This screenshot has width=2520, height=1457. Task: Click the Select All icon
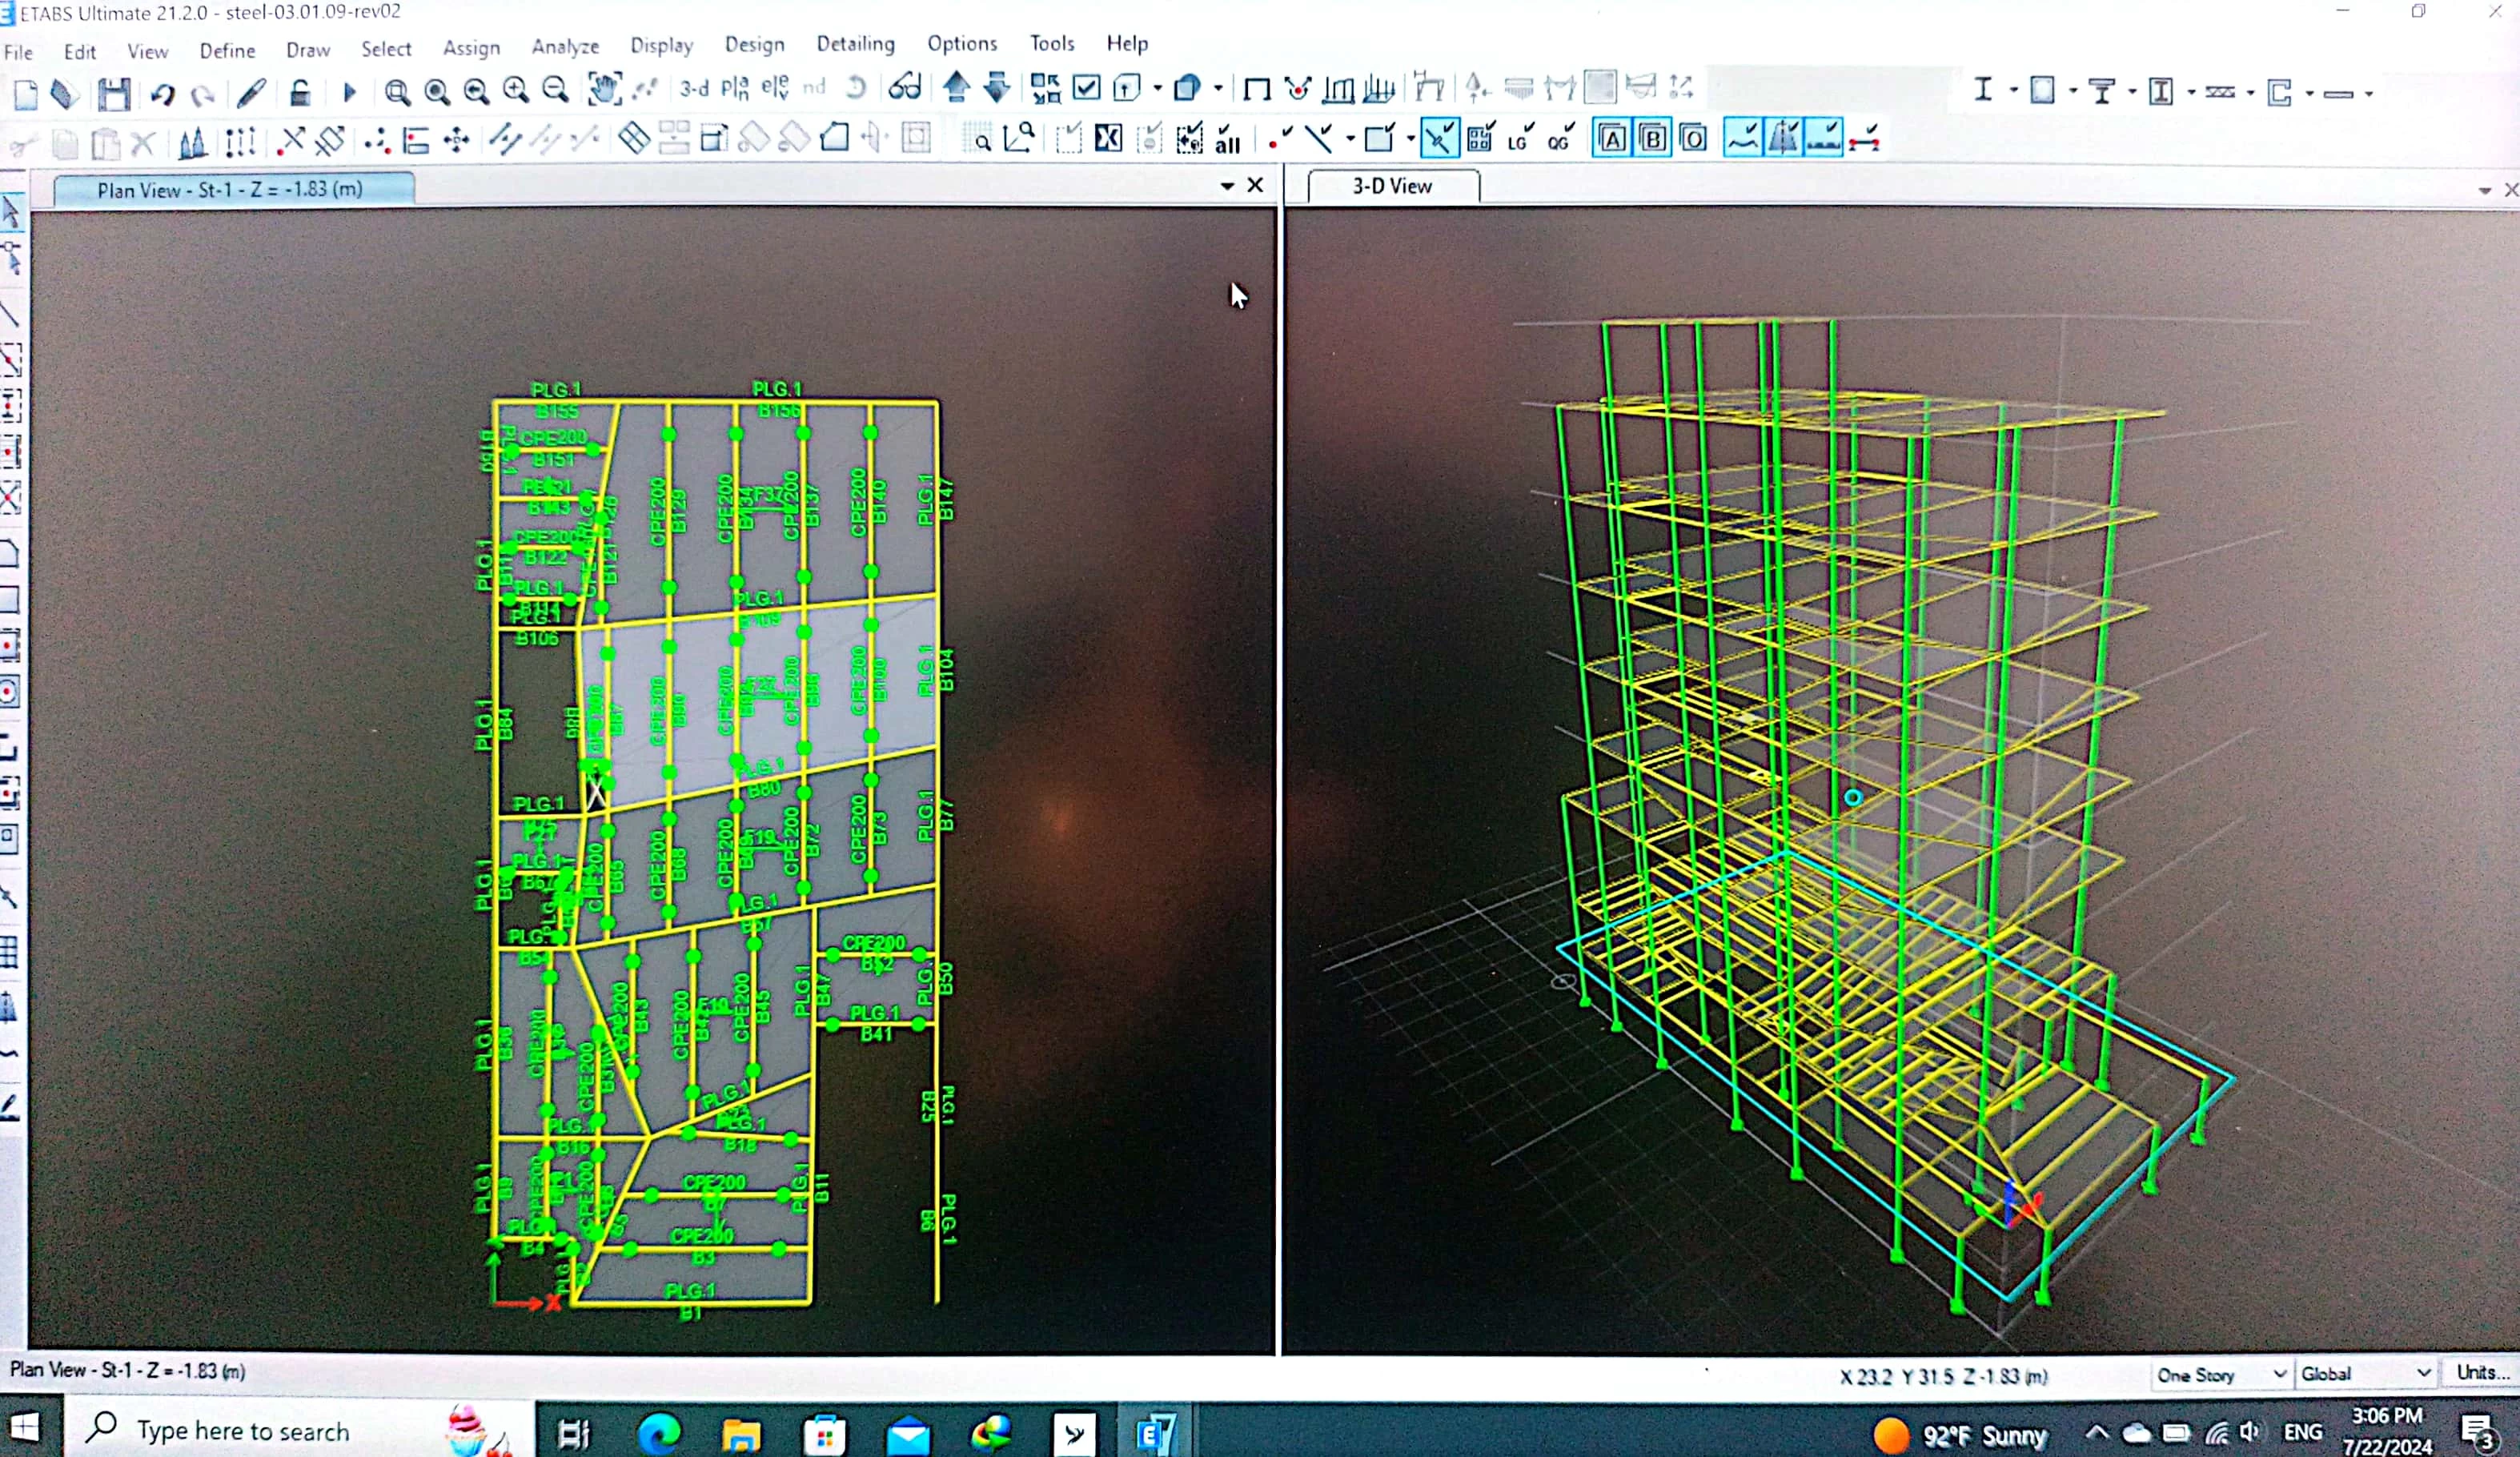tap(1227, 140)
